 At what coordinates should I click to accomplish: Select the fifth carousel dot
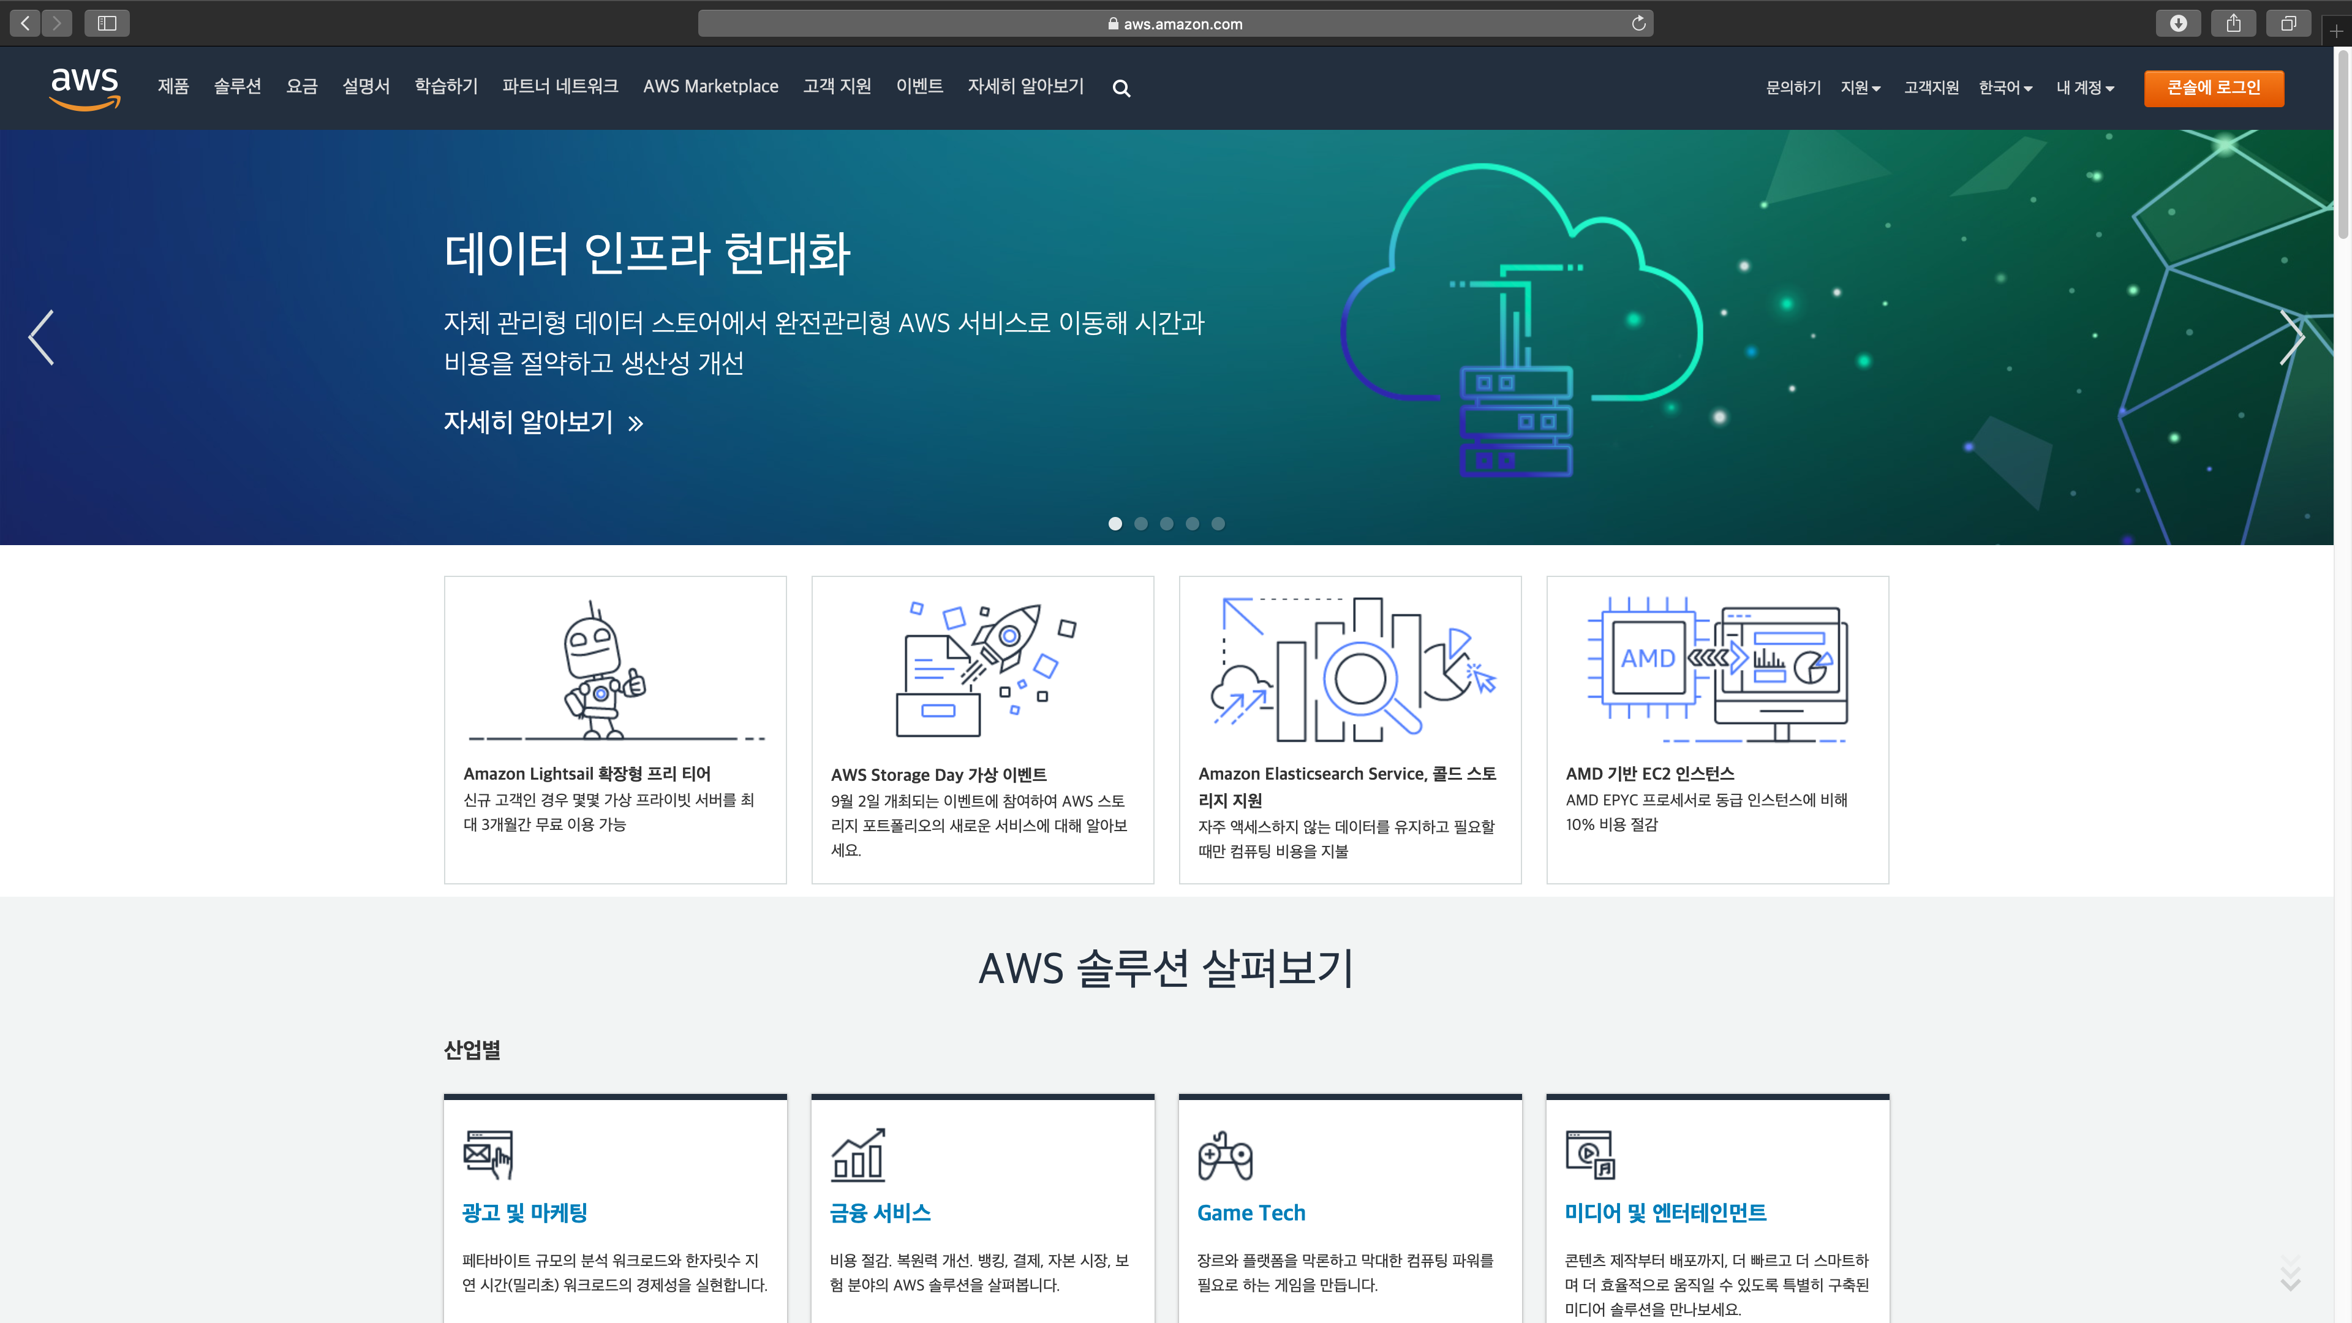pos(1217,523)
